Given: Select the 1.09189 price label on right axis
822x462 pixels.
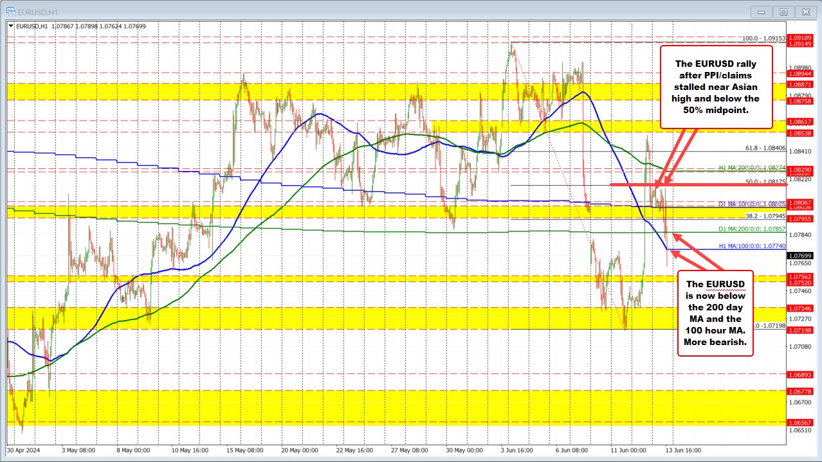Looking at the screenshot, I should click(801, 39).
